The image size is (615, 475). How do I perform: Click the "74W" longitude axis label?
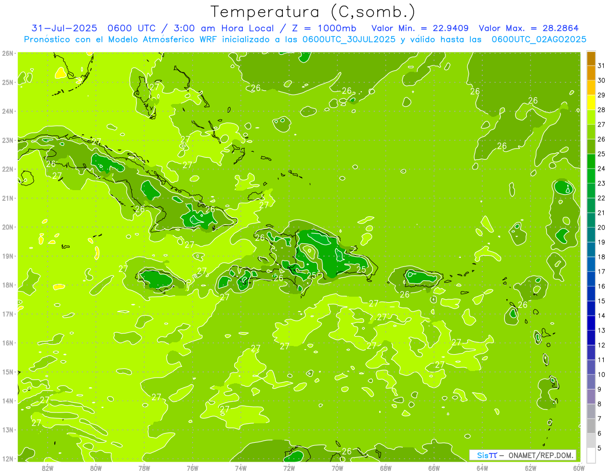point(241,468)
